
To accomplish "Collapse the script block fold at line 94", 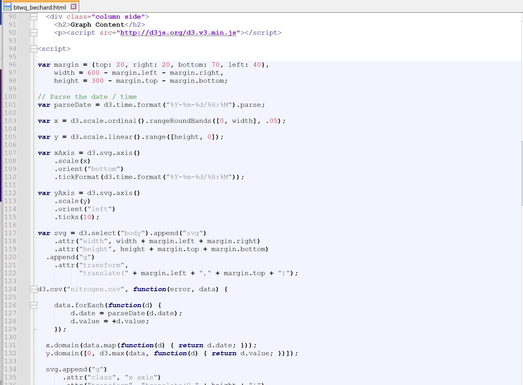I will tap(33, 48).
